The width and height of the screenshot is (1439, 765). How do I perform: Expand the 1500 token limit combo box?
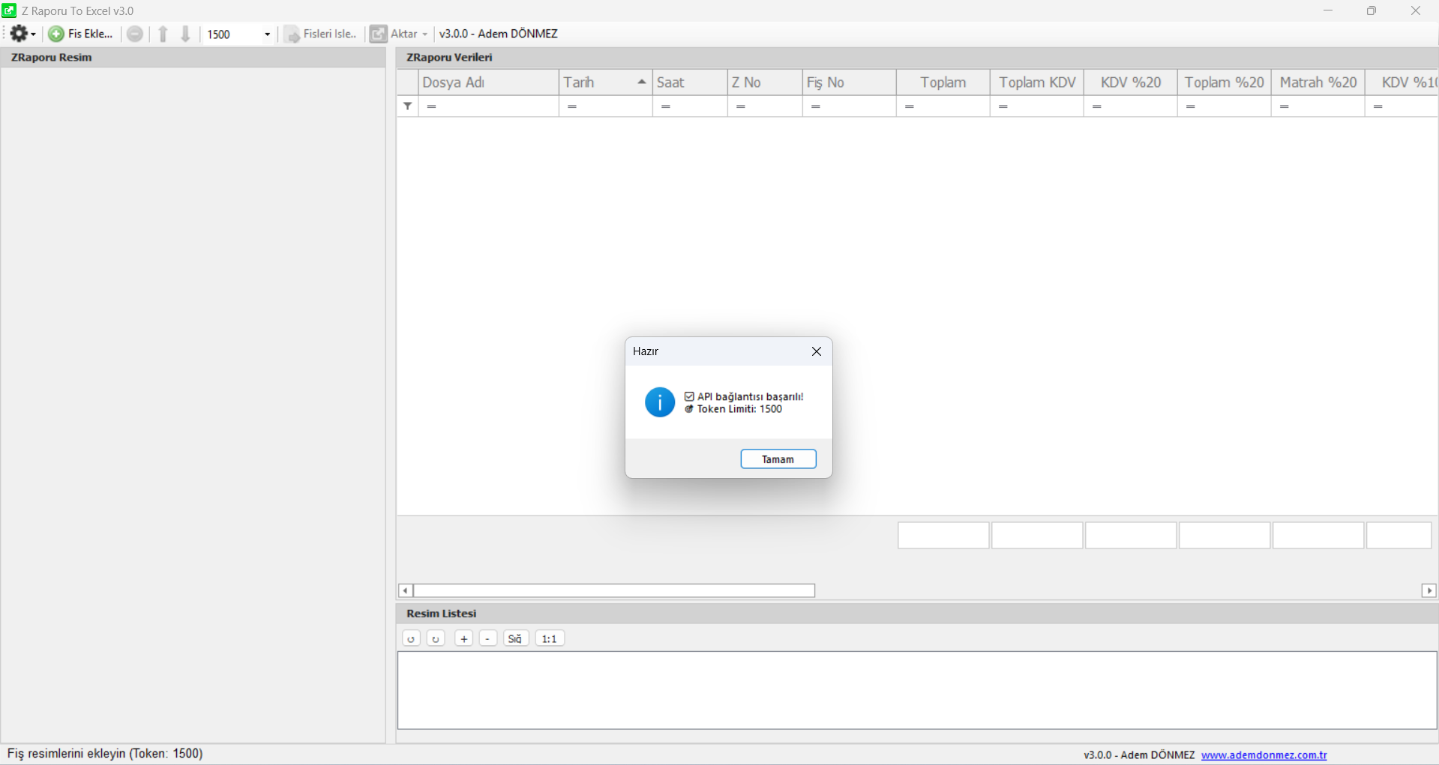click(x=267, y=34)
